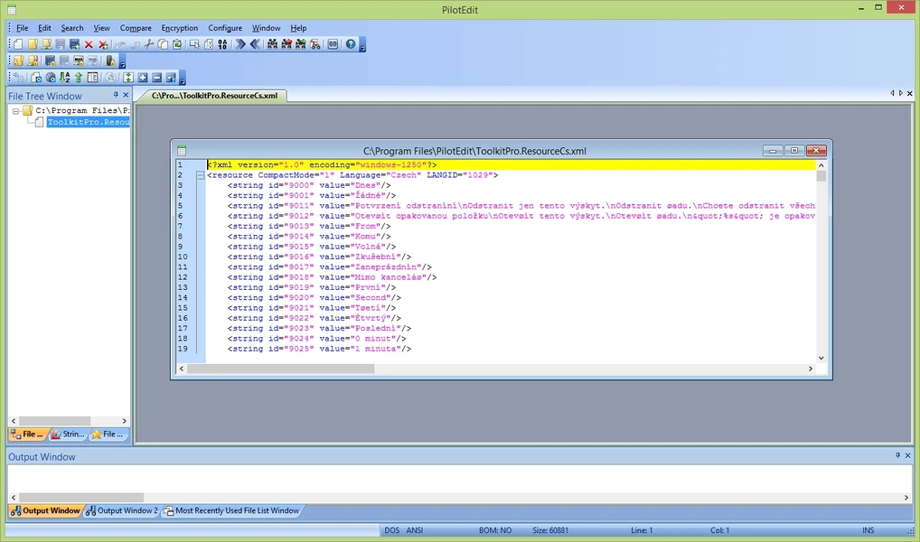Click line 10 string id 9016 text
The image size is (920, 542).
pos(319,257)
